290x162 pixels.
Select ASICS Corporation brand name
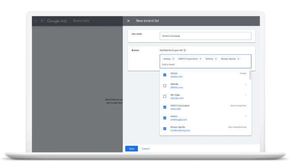(x=180, y=106)
